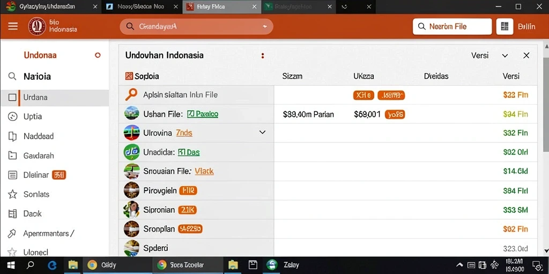The height and width of the screenshot is (274, 549).
Task: Click the $14.6ld value in Srouaian row
Action: click(515, 171)
